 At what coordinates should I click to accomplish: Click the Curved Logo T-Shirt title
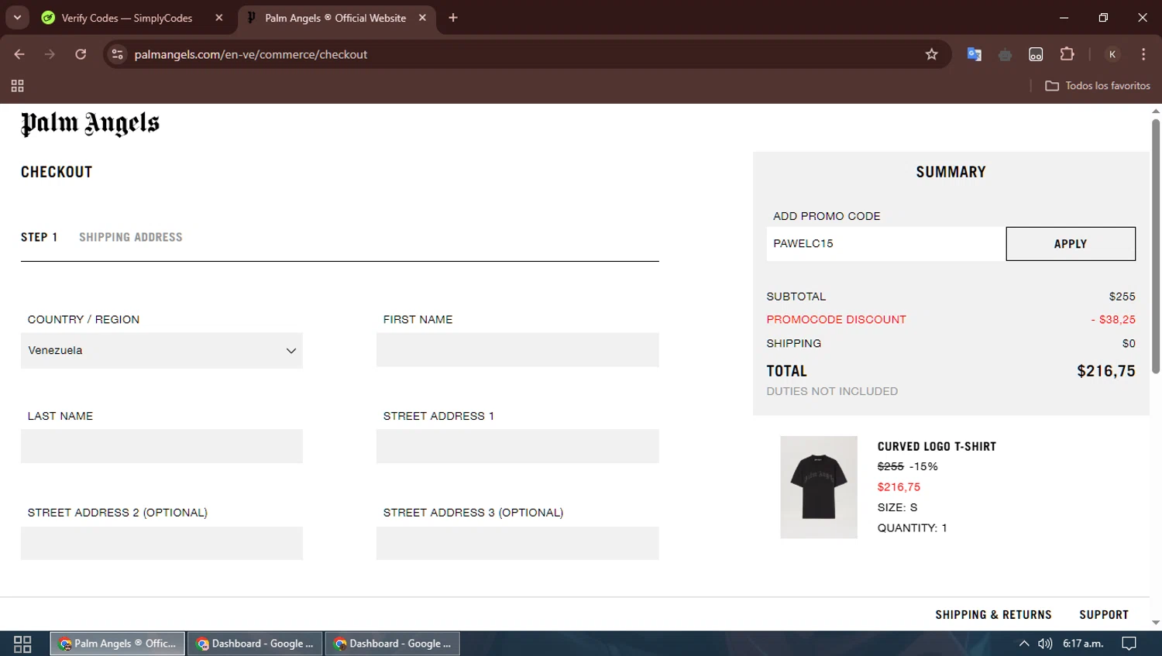pyautogui.click(x=937, y=446)
